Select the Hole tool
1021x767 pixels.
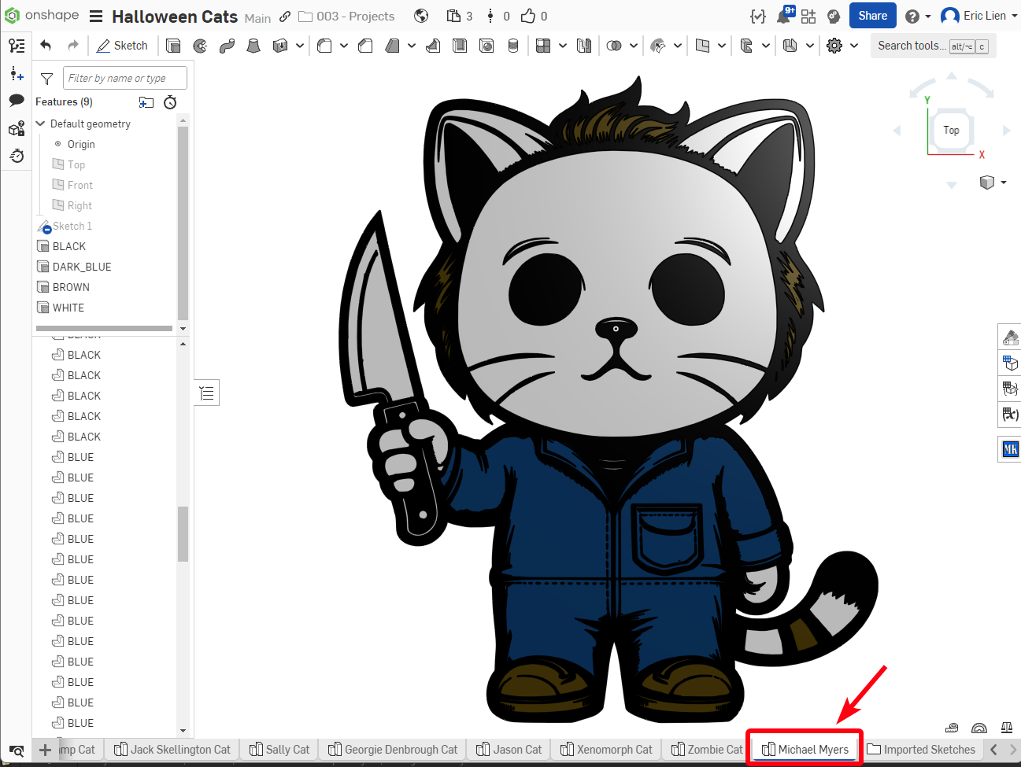coord(486,46)
